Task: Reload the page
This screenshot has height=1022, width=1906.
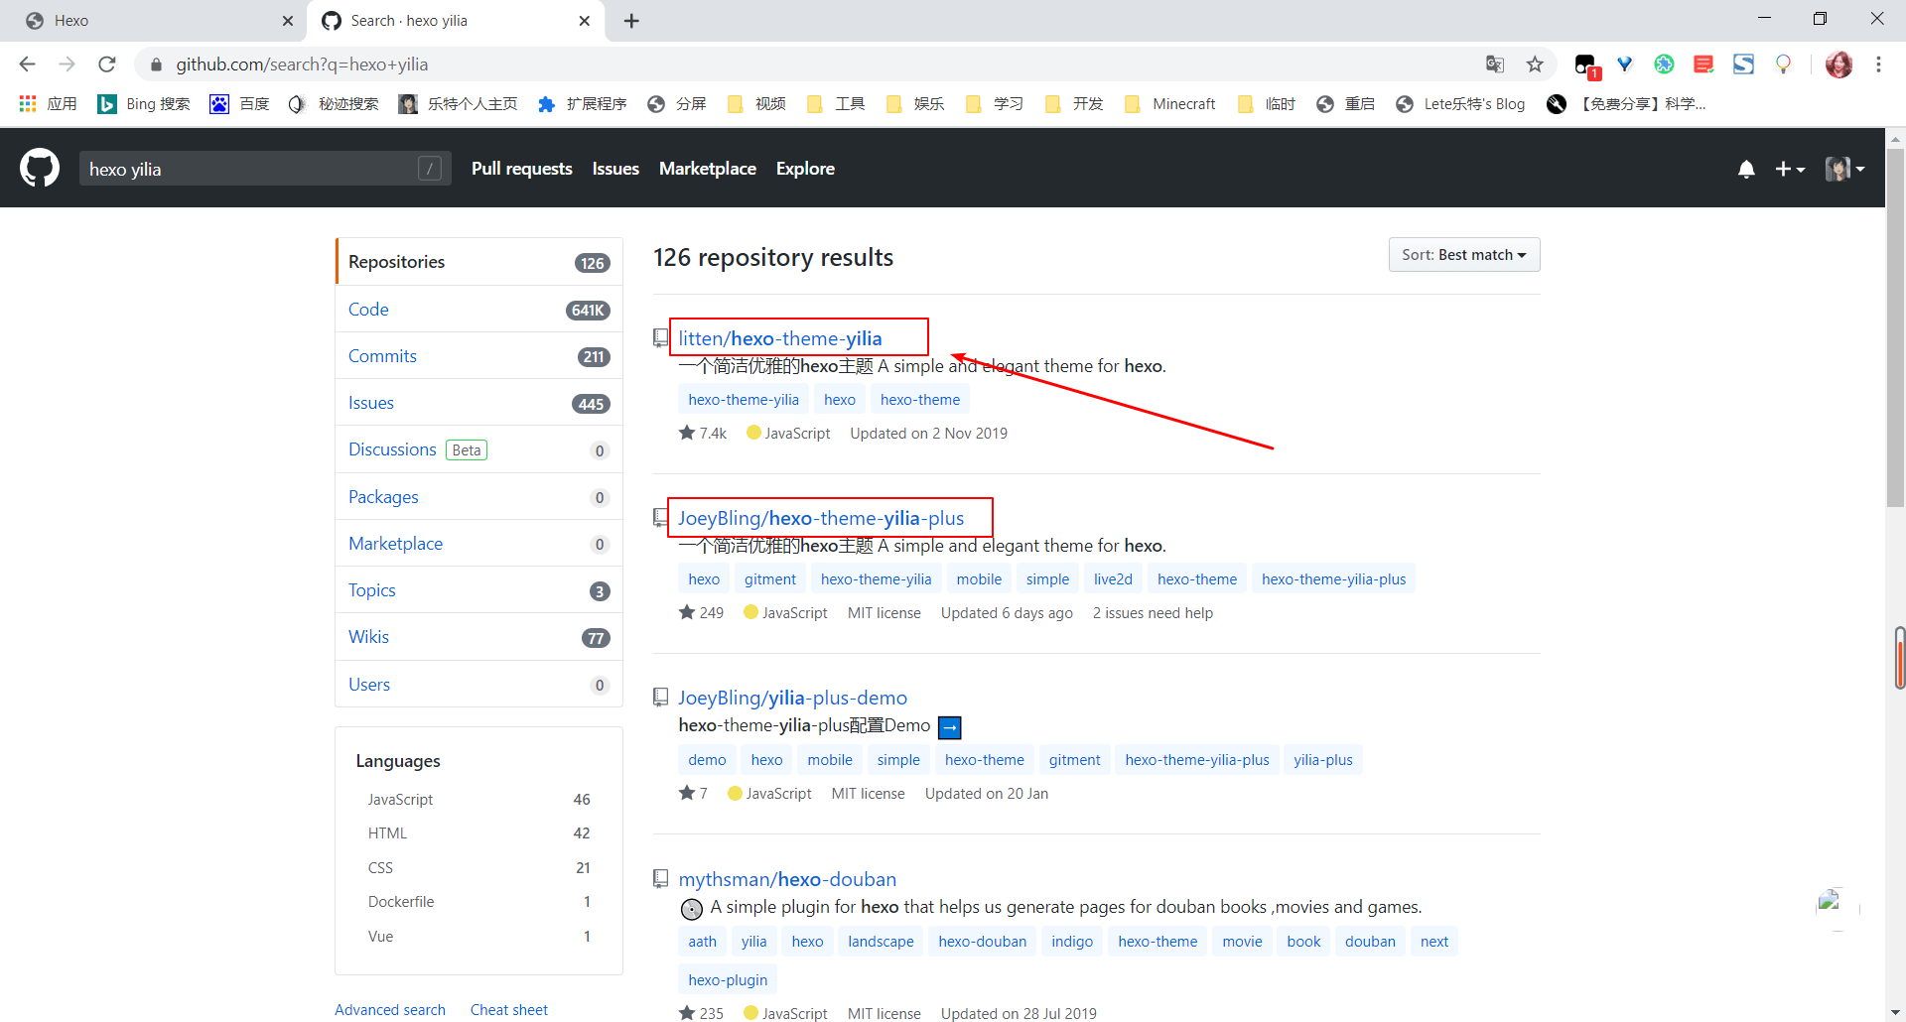Action: coord(107,64)
